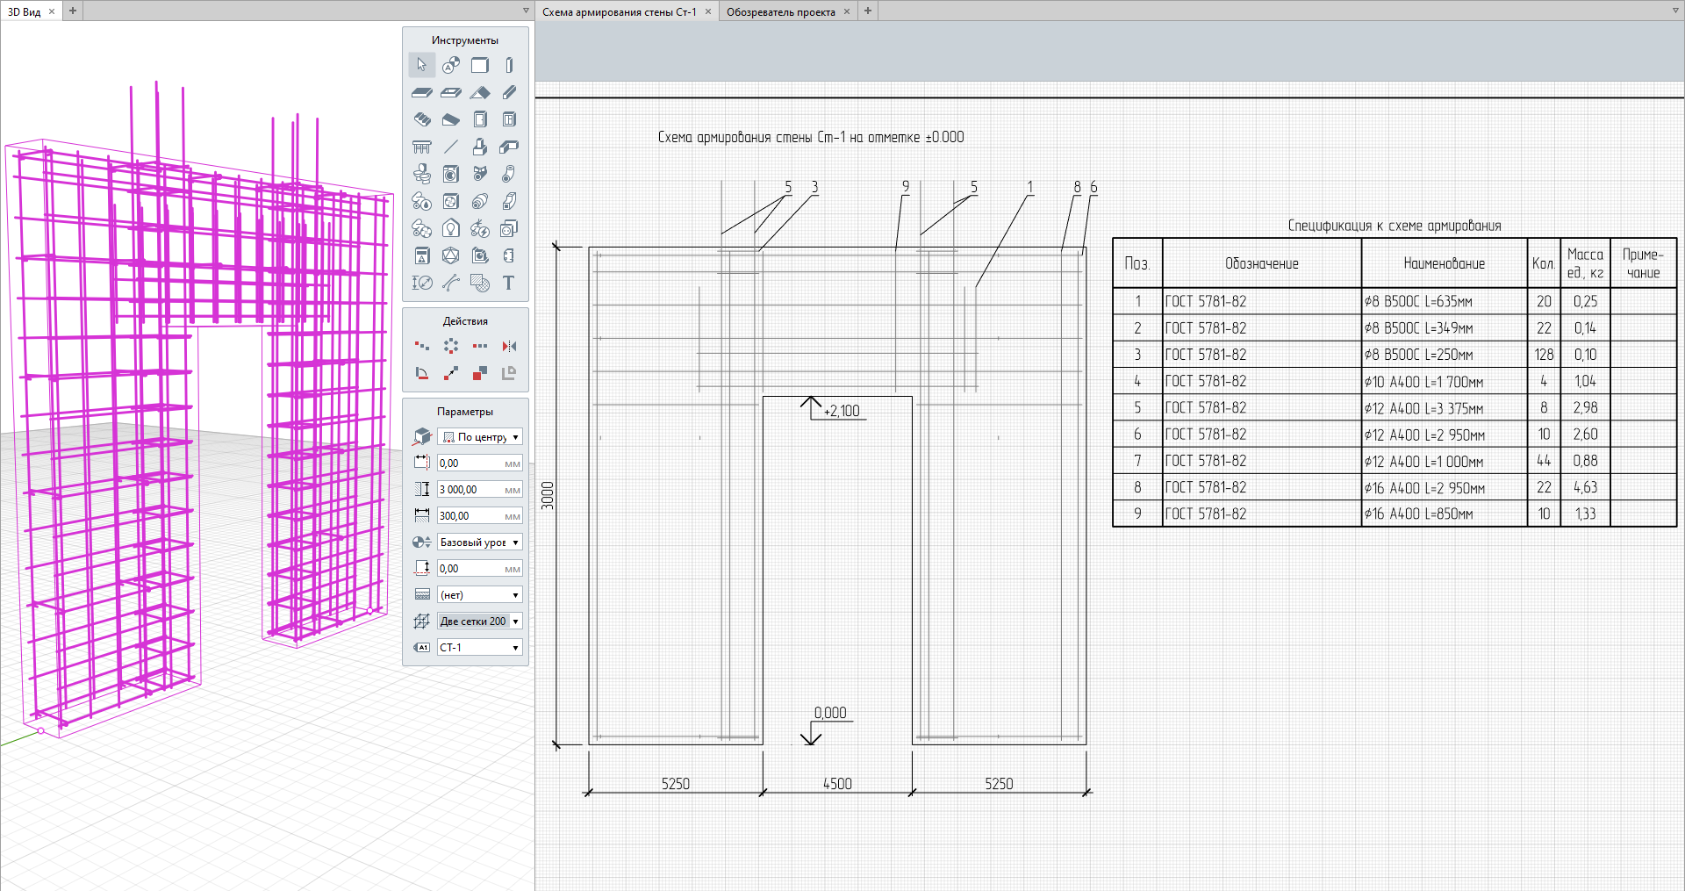Select the Column tool icon
The width and height of the screenshot is (1685, 891).
coord(509,65)
